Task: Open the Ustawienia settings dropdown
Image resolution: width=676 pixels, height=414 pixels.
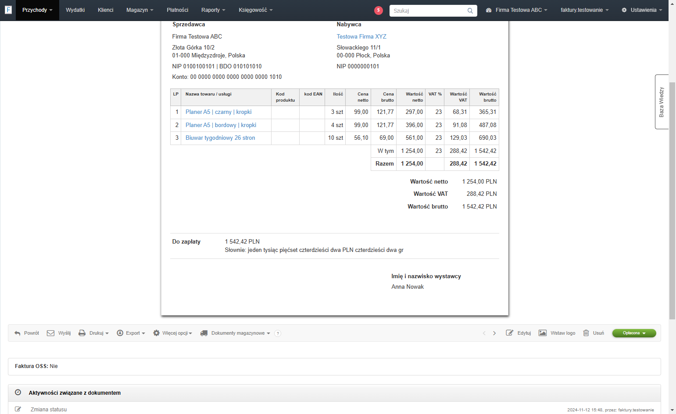Action: (642, 10)
